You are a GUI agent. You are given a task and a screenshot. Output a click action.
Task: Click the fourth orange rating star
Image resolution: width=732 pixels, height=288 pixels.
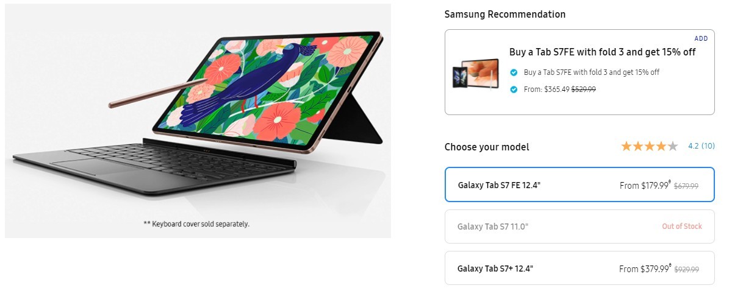click(x=661, y=146)
